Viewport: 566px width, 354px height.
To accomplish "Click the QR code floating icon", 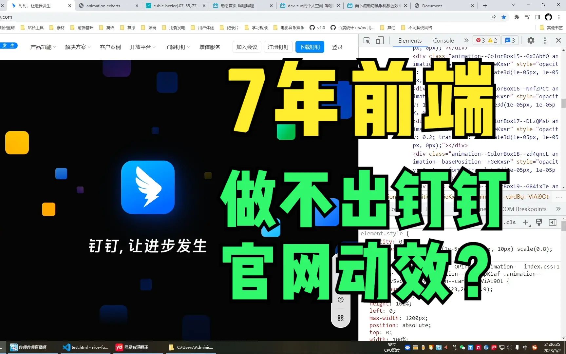I will (x=341, y=318).
